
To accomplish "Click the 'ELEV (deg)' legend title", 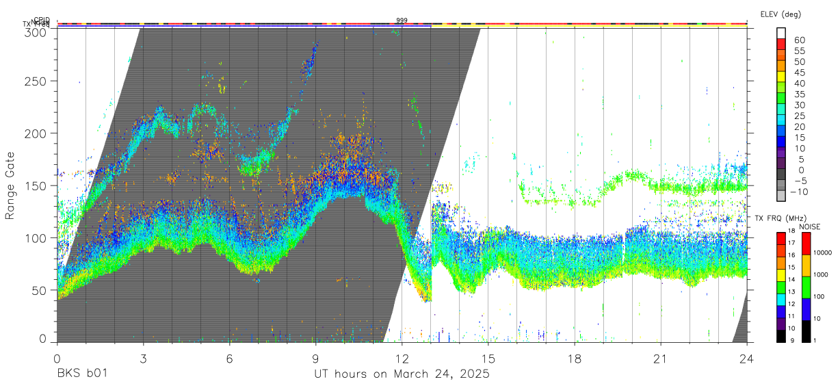I will tap(781, 14).
